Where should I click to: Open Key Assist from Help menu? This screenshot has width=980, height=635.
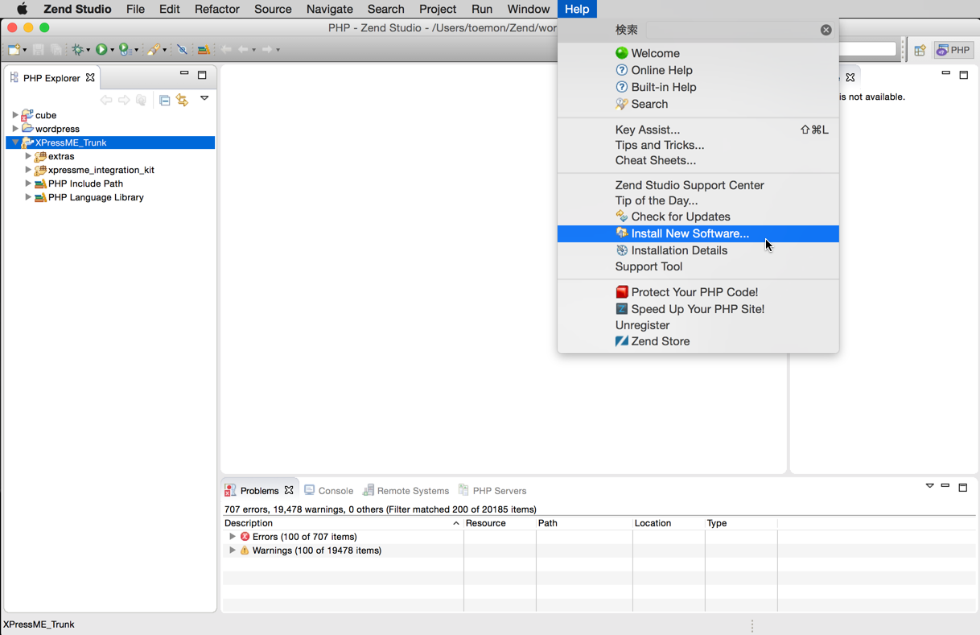[698, 130]
